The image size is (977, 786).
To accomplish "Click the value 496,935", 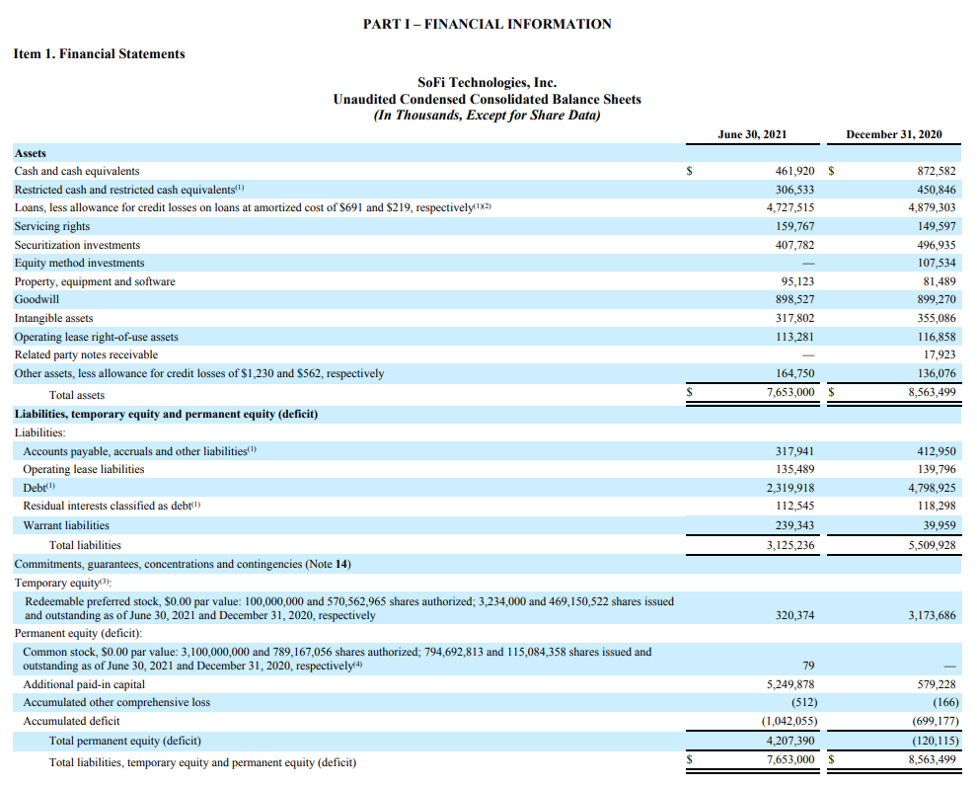I will click(936, 245).
